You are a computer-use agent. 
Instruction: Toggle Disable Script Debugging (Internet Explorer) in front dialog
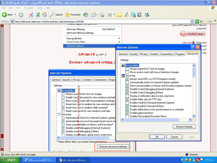(x=127, y=89)
